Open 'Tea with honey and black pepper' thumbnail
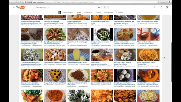 (x=32, y=34)
